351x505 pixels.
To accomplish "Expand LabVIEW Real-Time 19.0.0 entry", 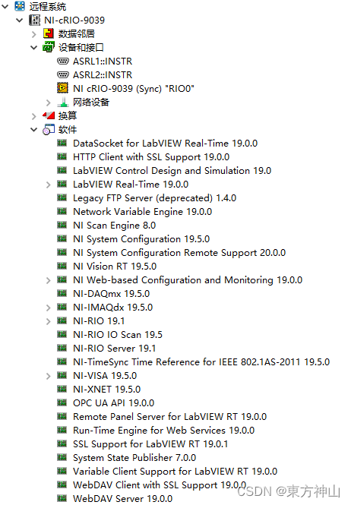I will (49, 185).
